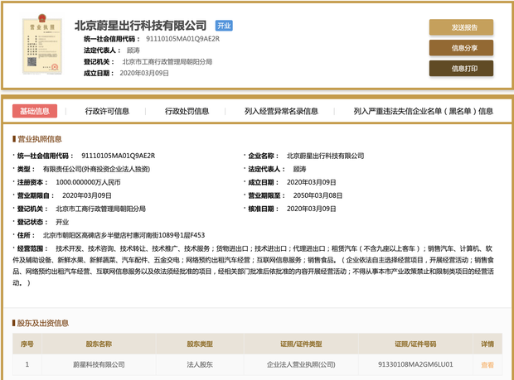
Task: Open the 列入严重违法失信企业名单(黑名单)信息 tab
Action: tap(423, 111)
